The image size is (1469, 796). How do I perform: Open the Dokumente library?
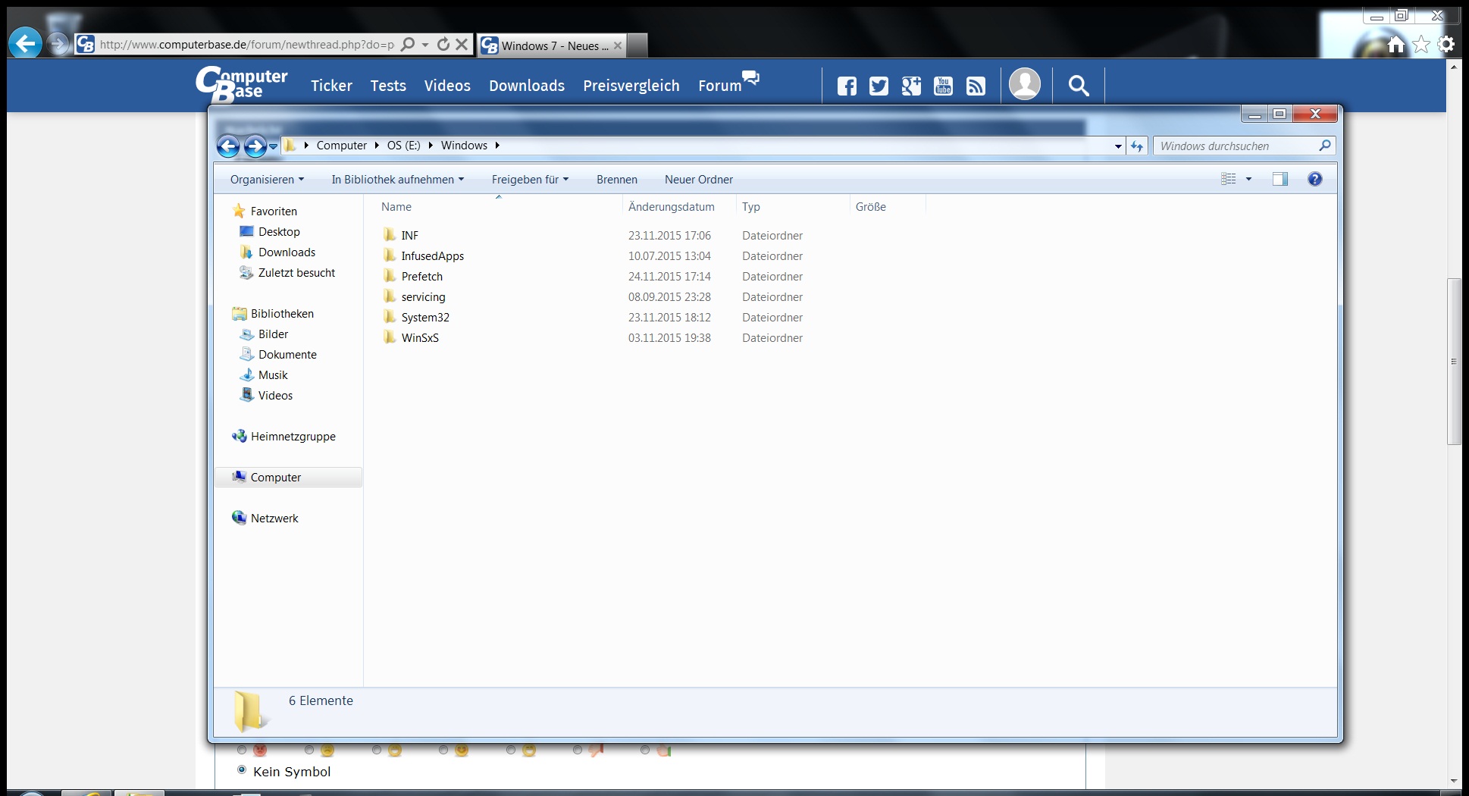pyautogui.click(x=287, y=355)
